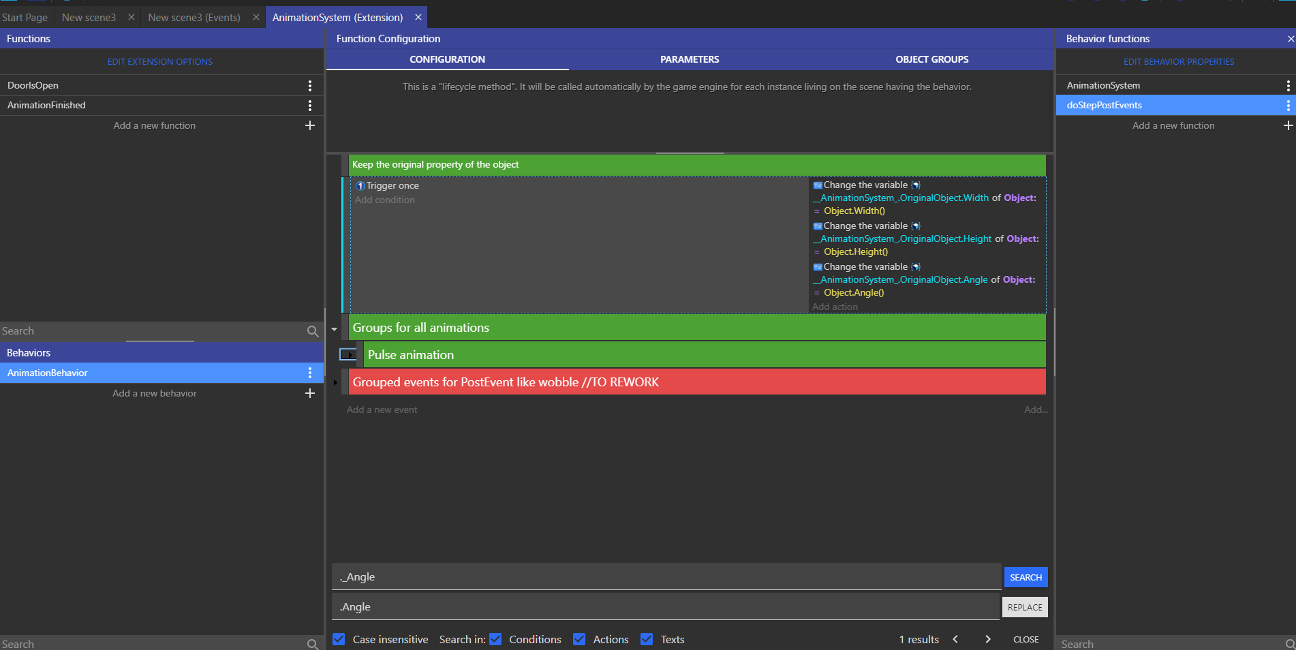
Task: Click the plus icon beside Add a new behavior
Action: [x=310, y=393]
